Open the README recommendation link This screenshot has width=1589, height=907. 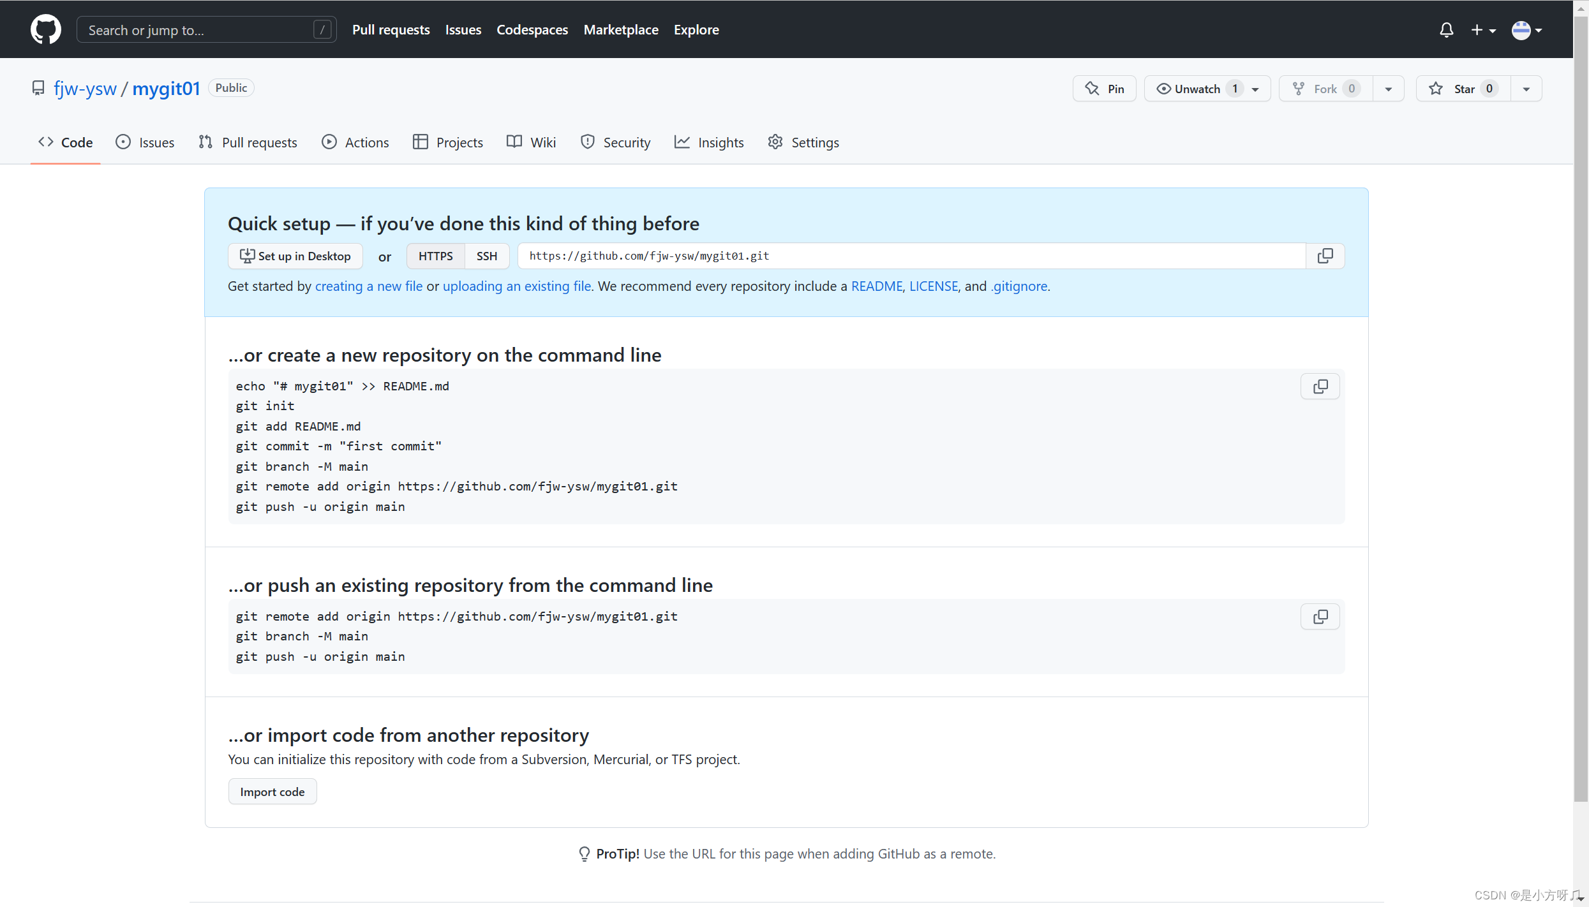click(x=877, y=286)
